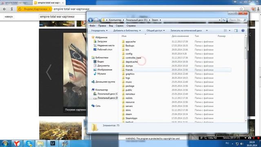This screenshot has height=147, width=261.
Task: Click the наверх link in browser
Action: click(9, 17)
